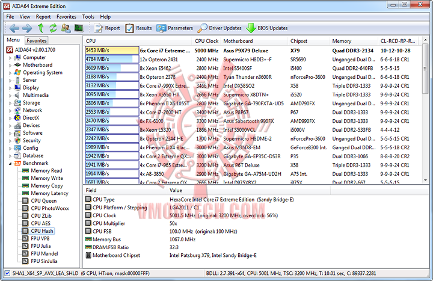Open CPU ZLib benchmark
This screenshot has width=433, height=281.
[x=41, y=216]
